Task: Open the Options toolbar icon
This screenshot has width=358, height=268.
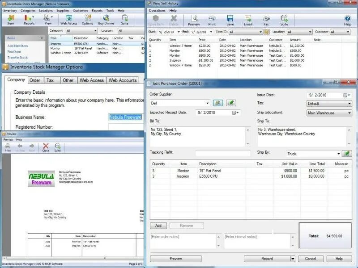Action: [x=87, y=19]
